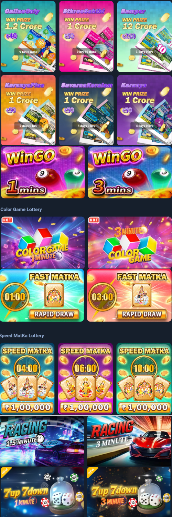This screenshot has width=172, height=517.
Task: Select the SthreeSakthi 1 Crore lottery
Action: [86, 37]
